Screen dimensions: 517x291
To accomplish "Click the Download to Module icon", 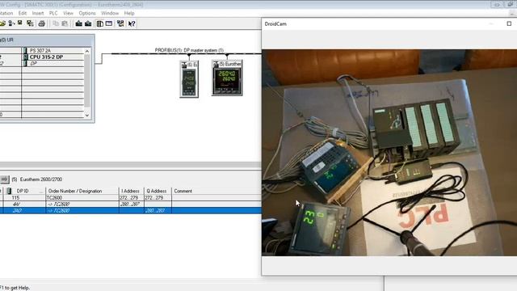I will pos(79,23).
